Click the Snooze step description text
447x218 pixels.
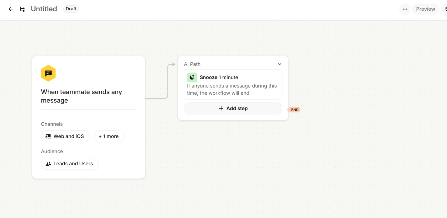[x=232, y=89]
